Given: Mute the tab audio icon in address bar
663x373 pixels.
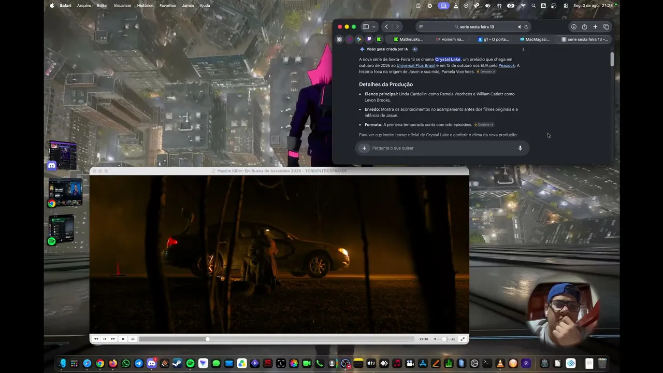Looking at the screenshot, I should pyautogui.click(x=519, y=27).
